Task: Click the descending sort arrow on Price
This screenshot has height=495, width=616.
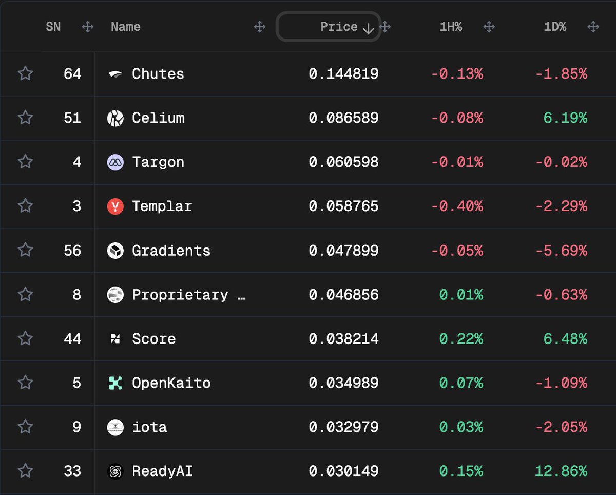Action: [x=368, y=28]
